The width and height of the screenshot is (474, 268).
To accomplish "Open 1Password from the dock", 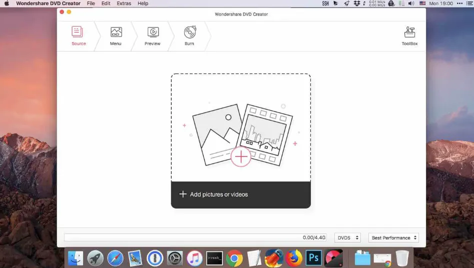I will (155, 258).
